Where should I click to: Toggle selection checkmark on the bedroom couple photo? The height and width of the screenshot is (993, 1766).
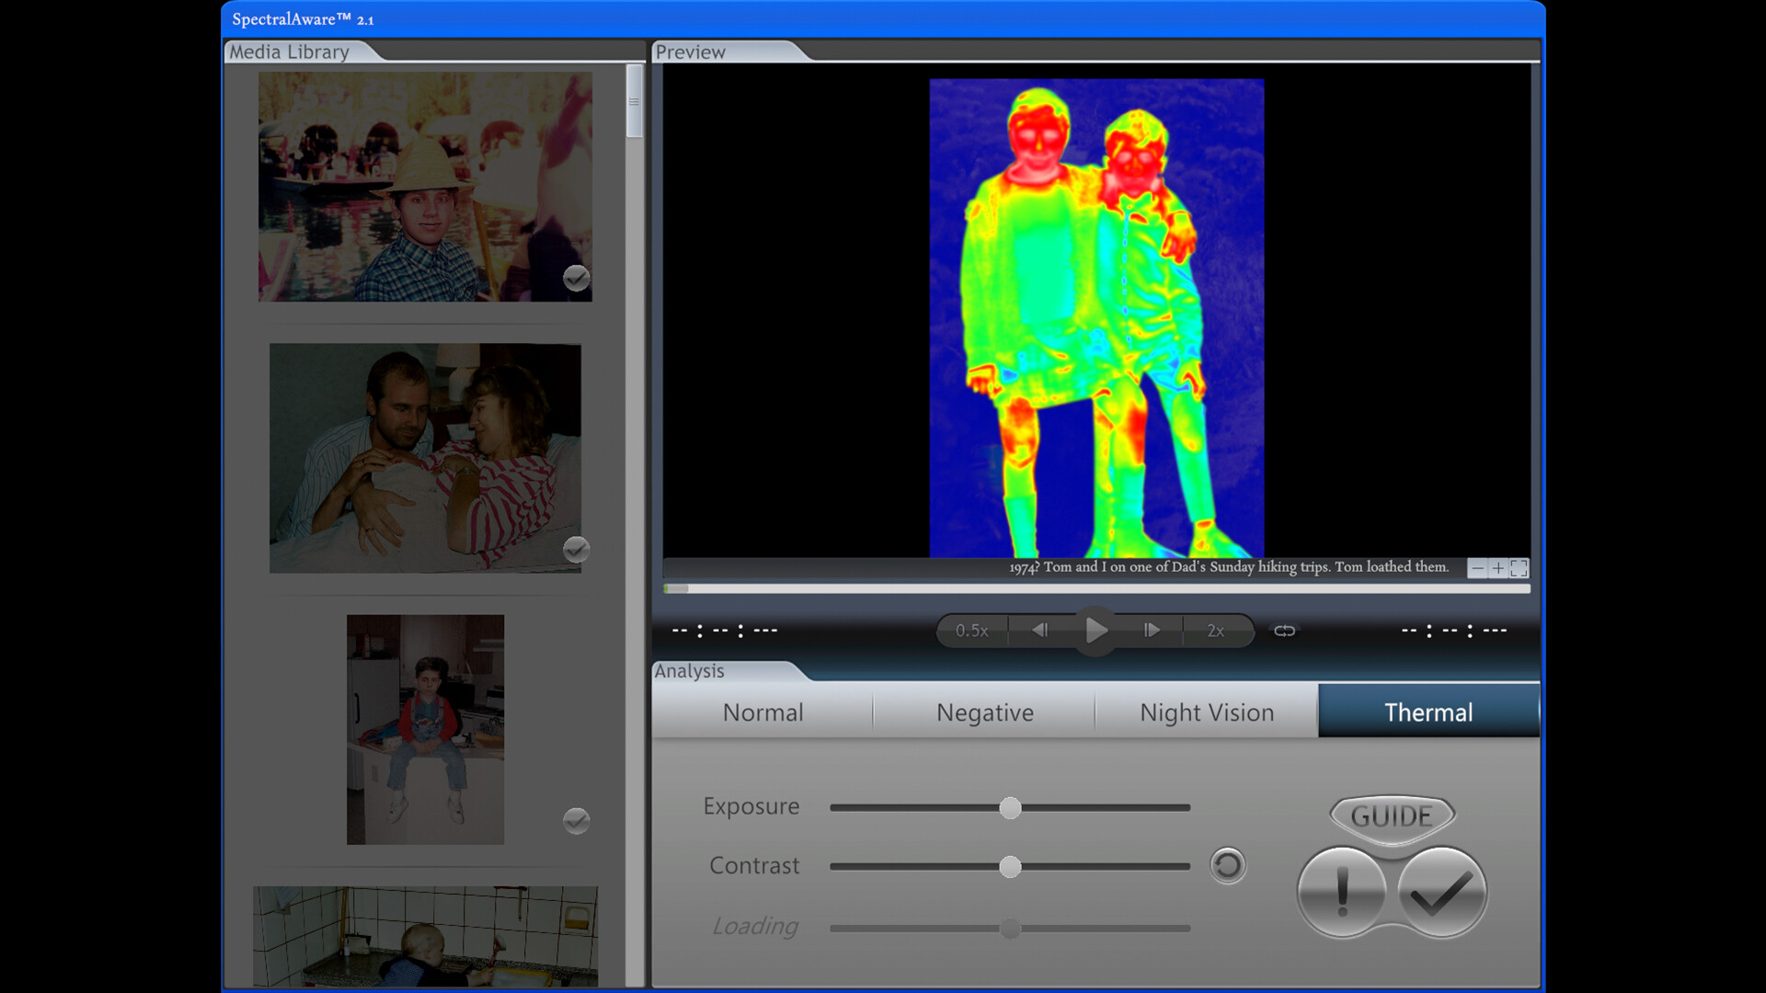pyautogui.click(x=576, y=550)
